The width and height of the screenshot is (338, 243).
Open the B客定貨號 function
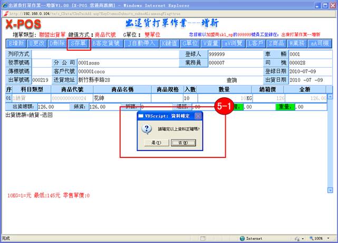[x=107, y=43]
